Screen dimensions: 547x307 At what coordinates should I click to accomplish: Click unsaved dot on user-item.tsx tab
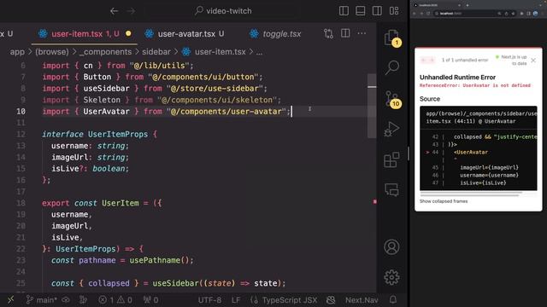tap(128, 34)
